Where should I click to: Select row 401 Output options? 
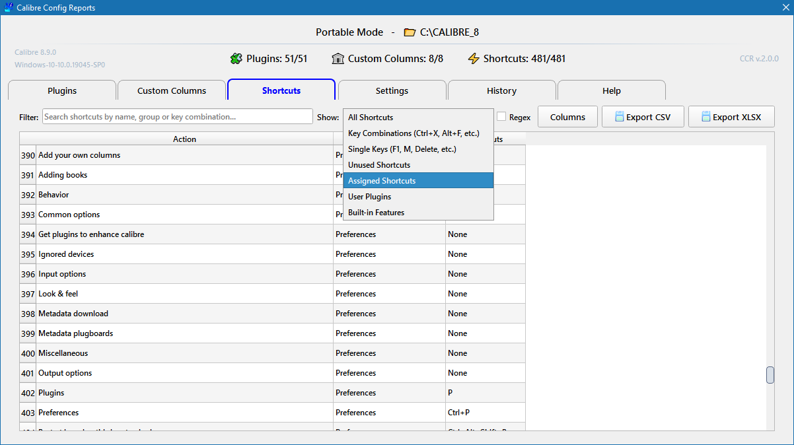pyautogui.click(x=184, y=373)
